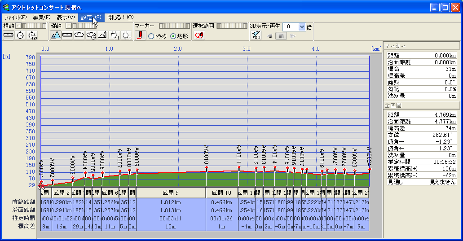Click the 136m 累積標高(+) value
This screenshot has height=241, width=463.
[x=449, y=169]
